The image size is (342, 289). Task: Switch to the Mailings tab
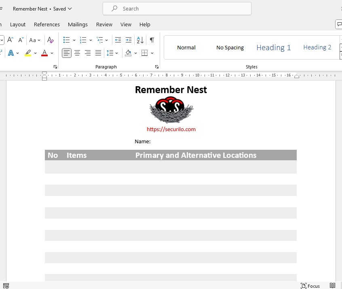coord(78,24)
